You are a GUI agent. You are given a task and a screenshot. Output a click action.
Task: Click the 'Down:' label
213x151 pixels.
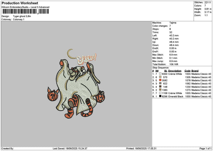[155, 45]
